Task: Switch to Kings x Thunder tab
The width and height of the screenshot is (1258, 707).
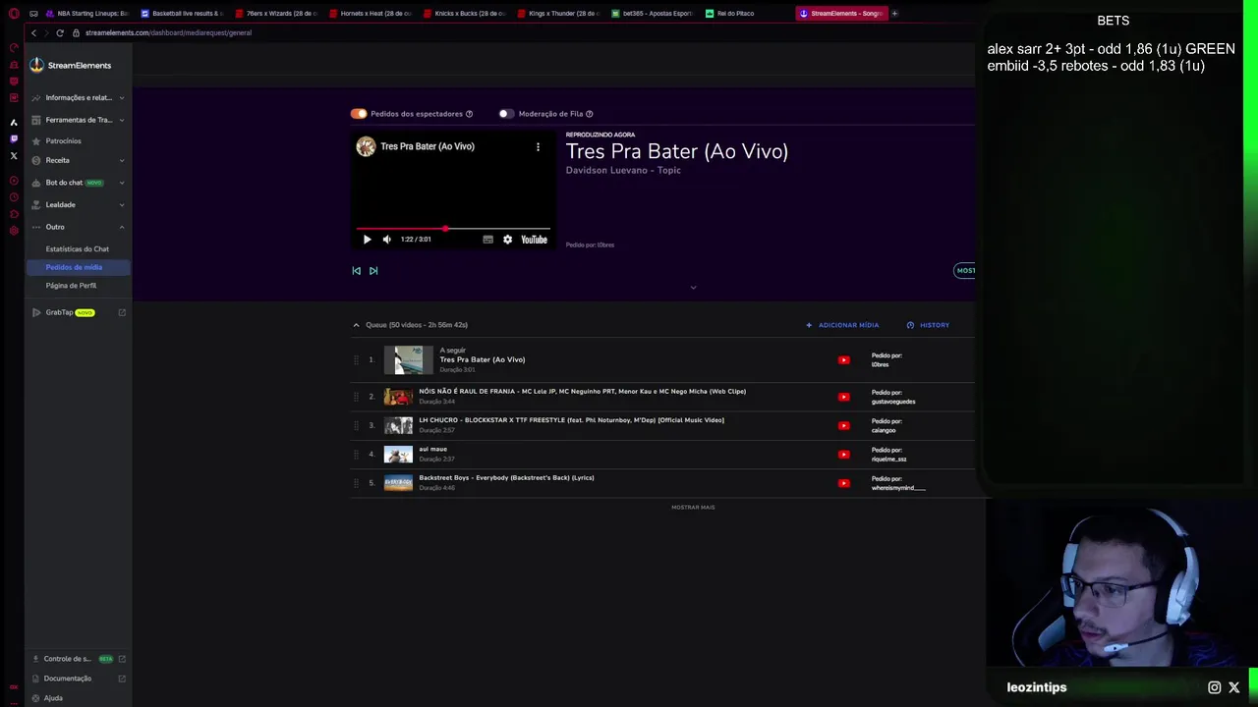Action: point(559,14)
